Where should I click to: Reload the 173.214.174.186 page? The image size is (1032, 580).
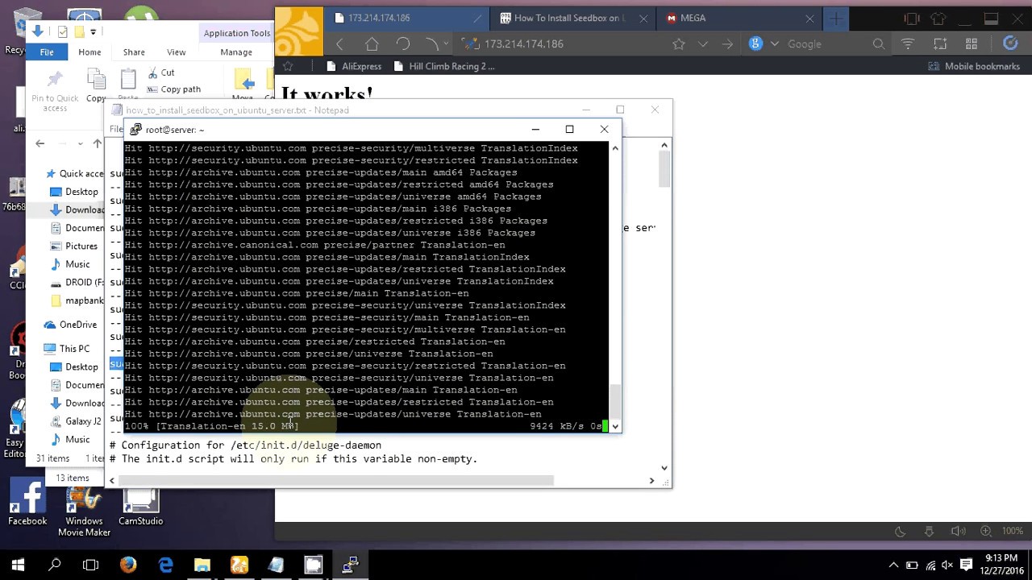402,44
